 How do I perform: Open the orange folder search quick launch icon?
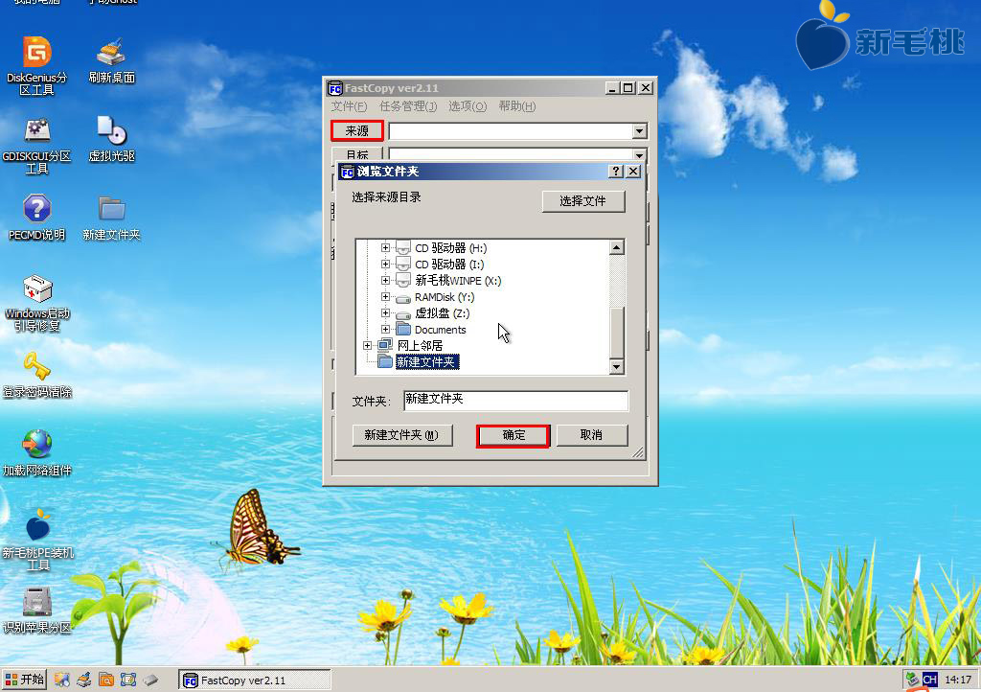[x=106, y=680]
